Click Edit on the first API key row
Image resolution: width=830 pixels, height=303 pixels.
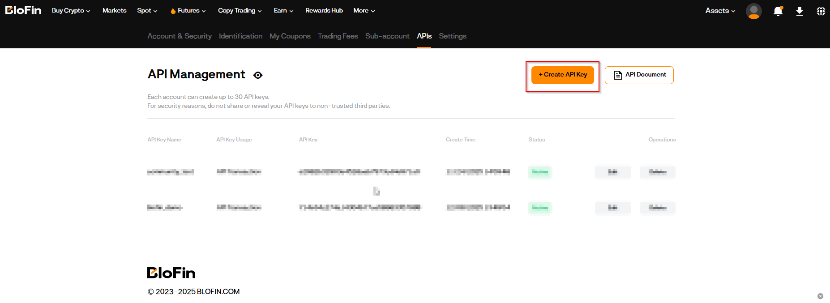[x=613, y=172]
